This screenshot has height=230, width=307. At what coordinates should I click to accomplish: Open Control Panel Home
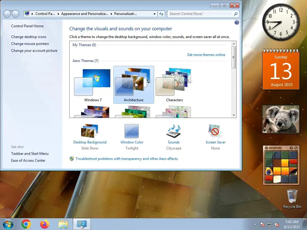(x=27, y=26)
